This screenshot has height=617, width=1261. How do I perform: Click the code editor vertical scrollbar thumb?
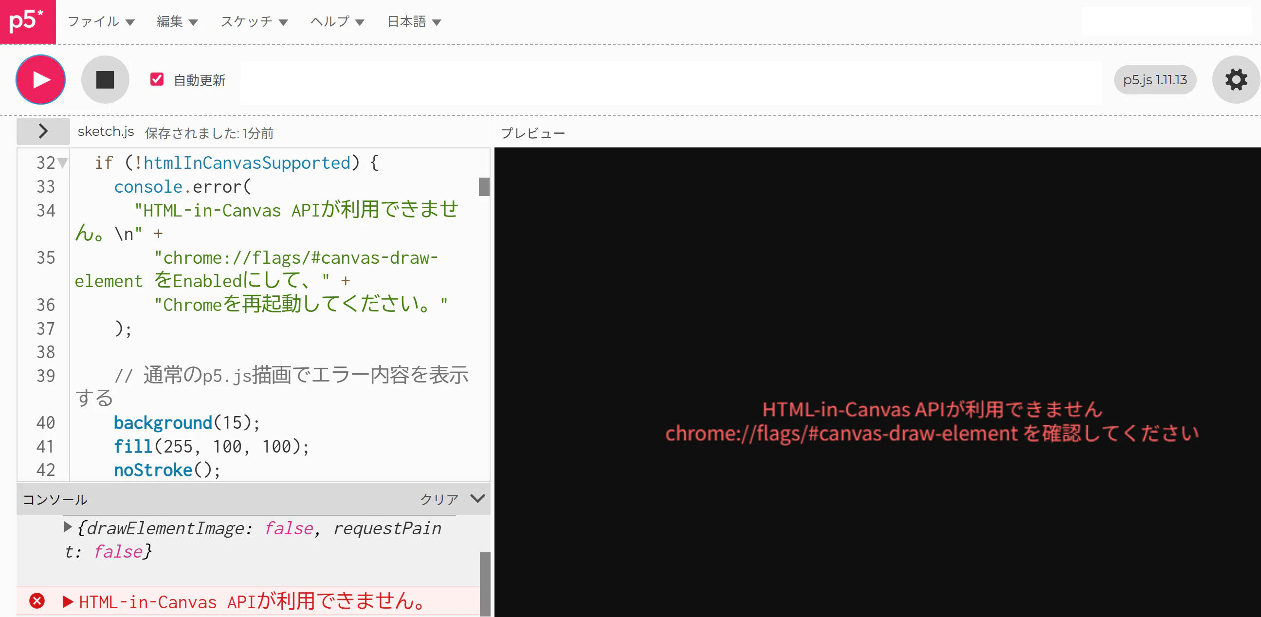484,186
